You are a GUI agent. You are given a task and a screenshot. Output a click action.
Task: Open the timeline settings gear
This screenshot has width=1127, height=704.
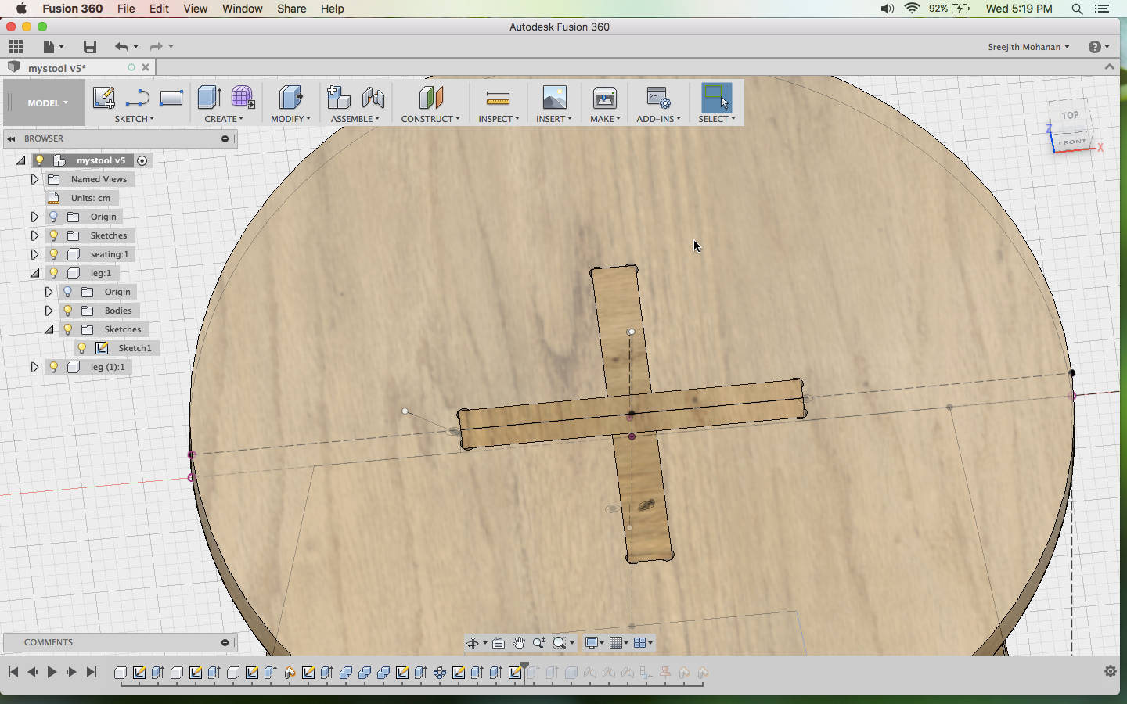[1110, 671]
